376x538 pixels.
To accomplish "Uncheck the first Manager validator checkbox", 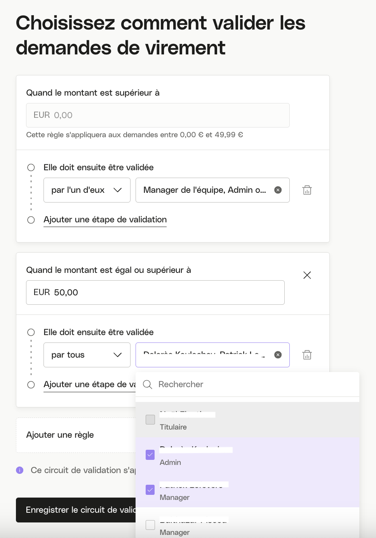I will [x=150, y=490].
